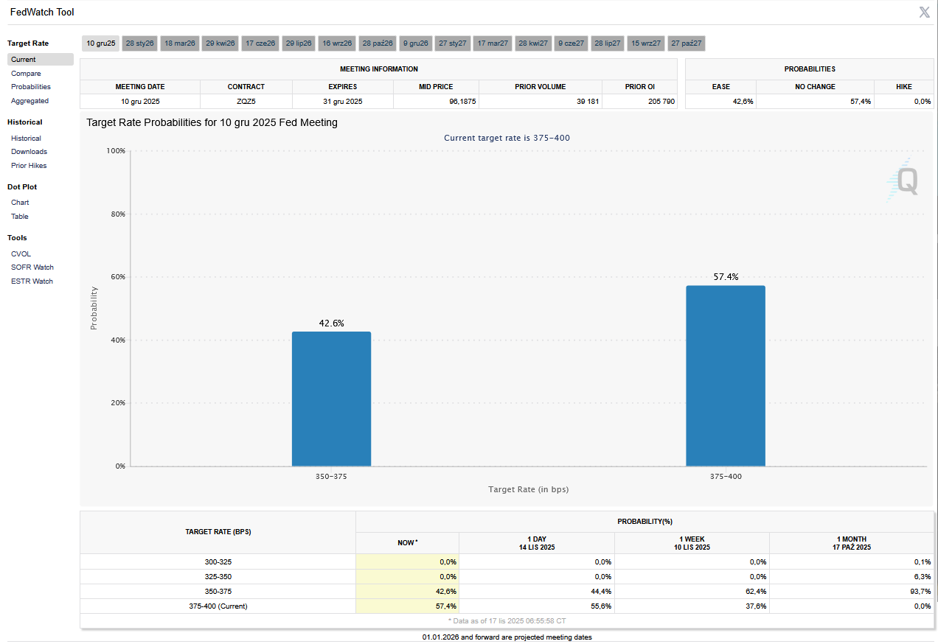Select the Current view in sidebar
The height and width of the screenshot is (644, 938).
[x=23, y=60]
